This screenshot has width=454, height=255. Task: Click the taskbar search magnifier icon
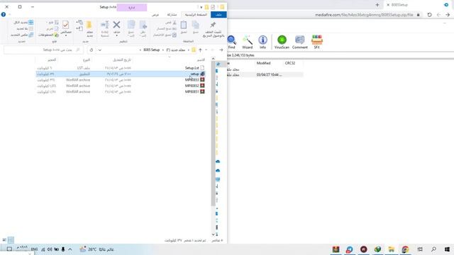pyautogui.click(x=433, y=249)
